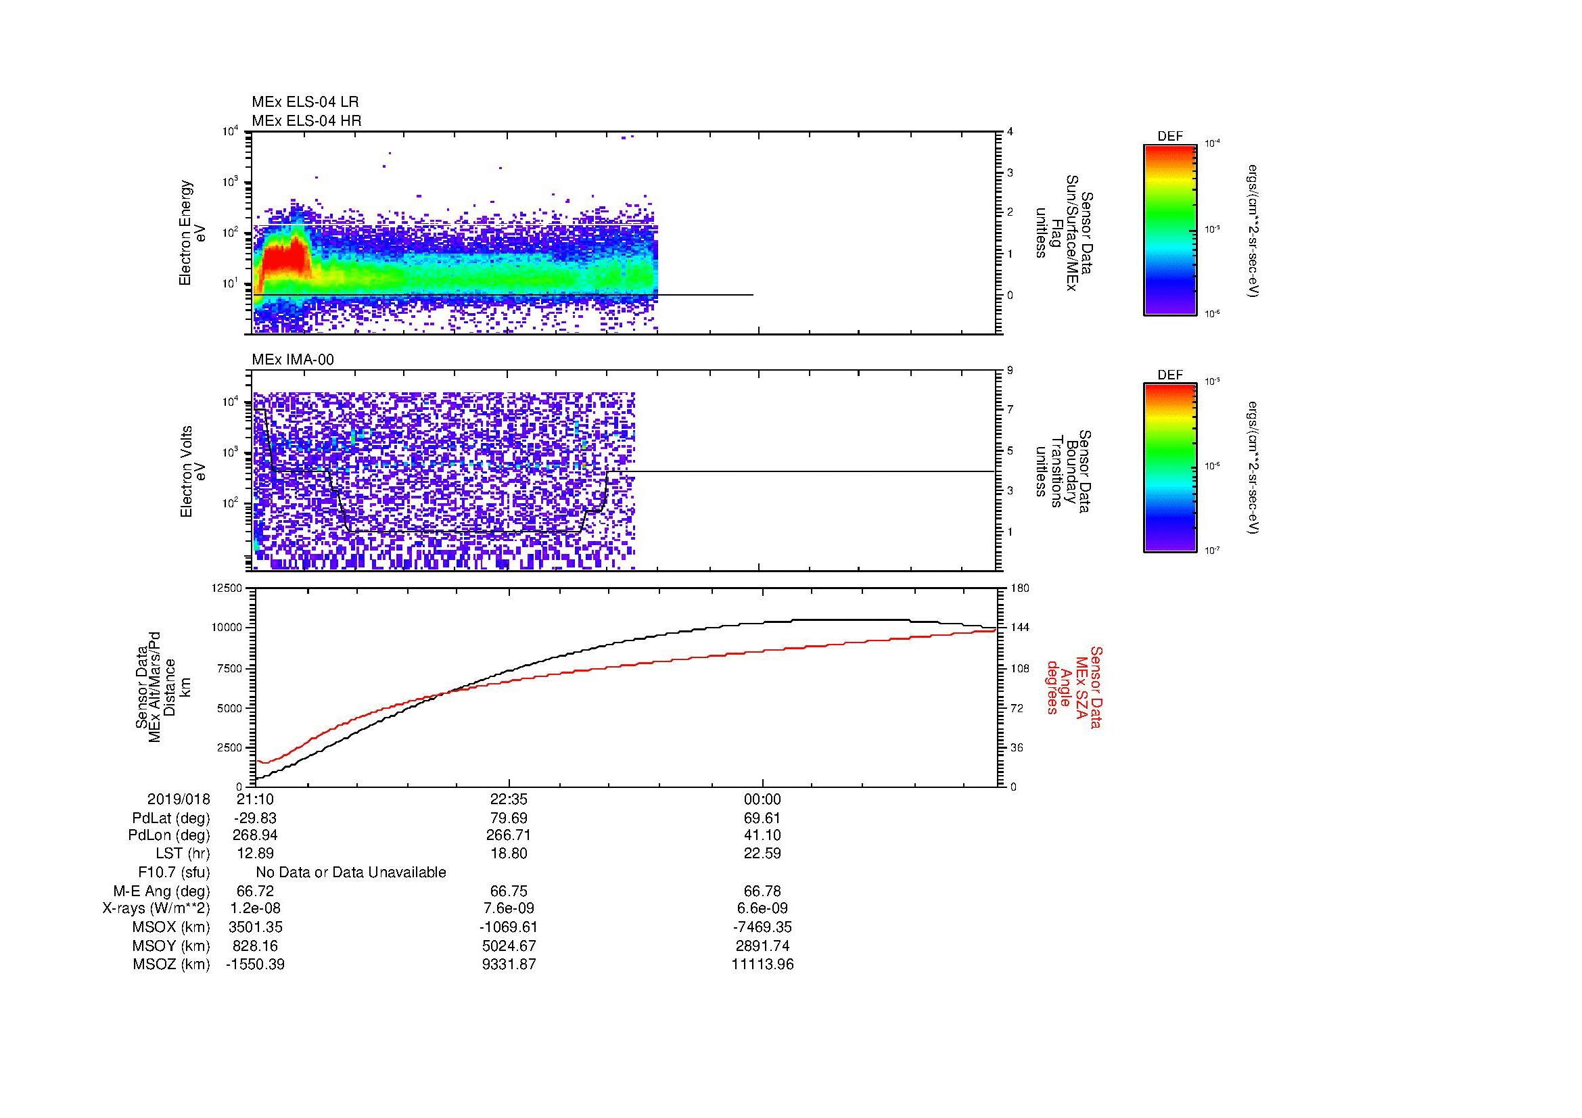Click the PdLon value 266.71

click(x=509, y=835)
